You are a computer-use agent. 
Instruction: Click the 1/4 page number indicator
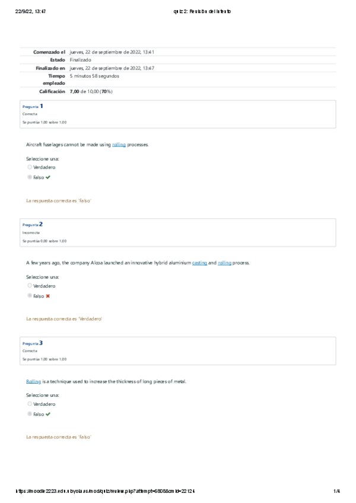tap(336, 491)
